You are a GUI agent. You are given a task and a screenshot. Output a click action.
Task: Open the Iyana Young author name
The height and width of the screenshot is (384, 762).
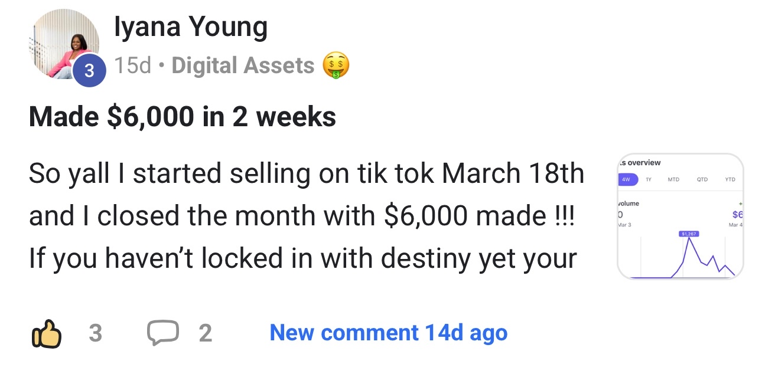pos(190,27)
